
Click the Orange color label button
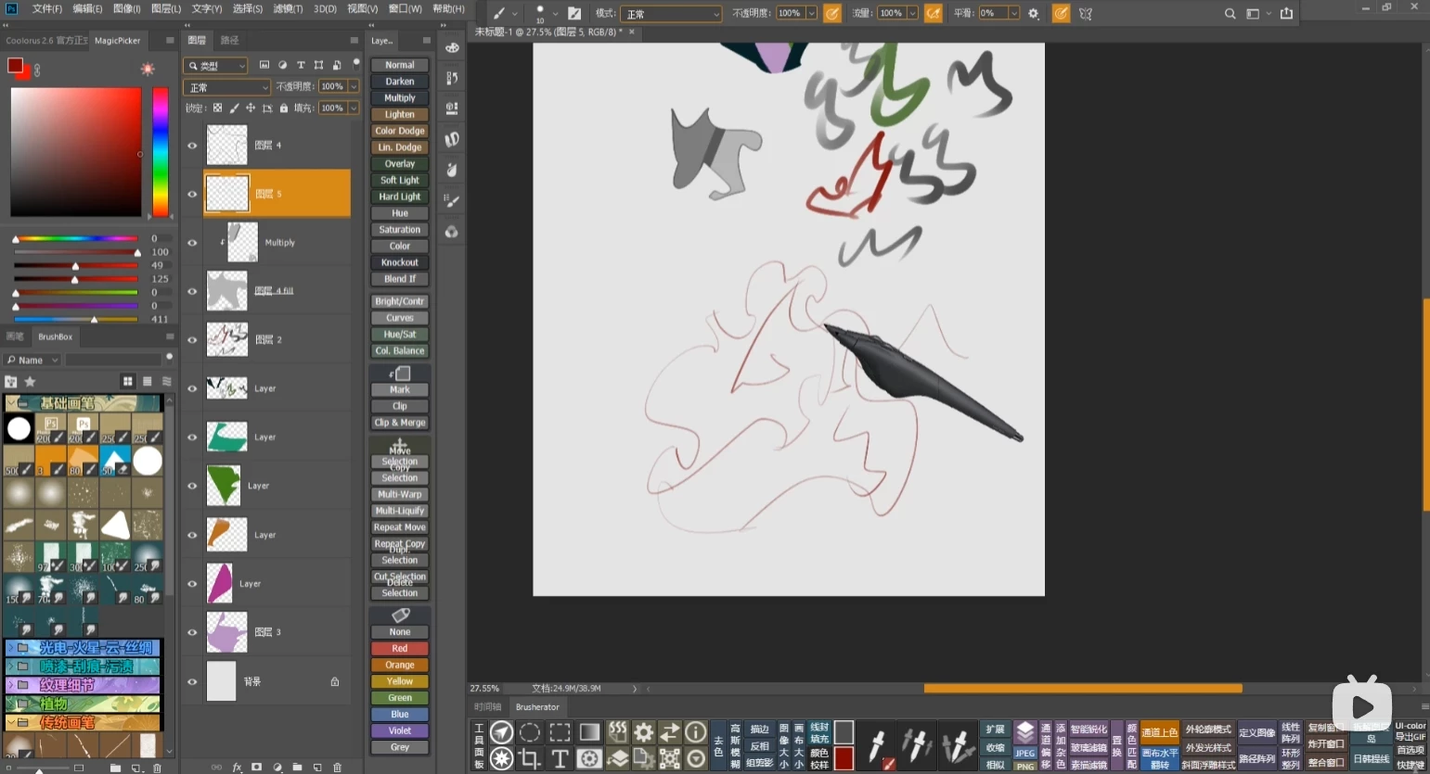(x=400, y=665)
